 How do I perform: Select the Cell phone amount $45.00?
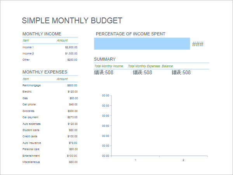pyautogui.click(x=73, y=104)
